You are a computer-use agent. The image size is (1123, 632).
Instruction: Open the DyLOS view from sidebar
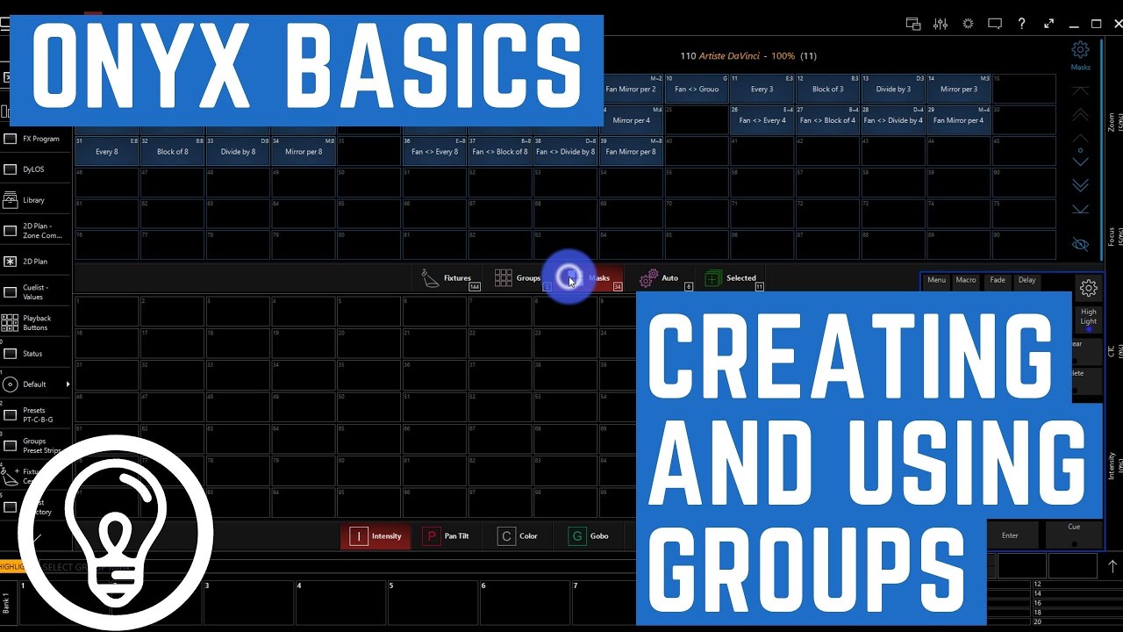coord(35,169)
